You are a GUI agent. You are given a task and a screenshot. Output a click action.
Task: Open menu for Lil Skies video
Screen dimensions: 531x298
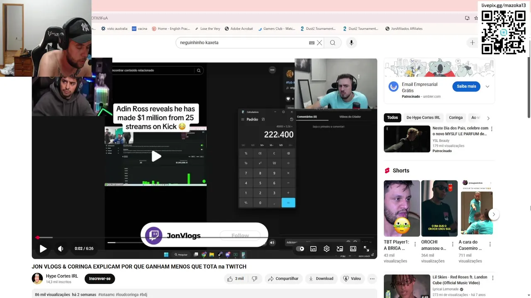[x=492, y=278]
